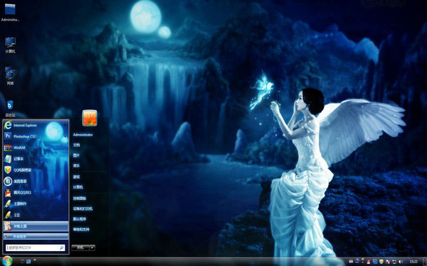Open 默认程序 default programs link
The height and width of the screenshot is (266, 427).
(x=80, y=218)
